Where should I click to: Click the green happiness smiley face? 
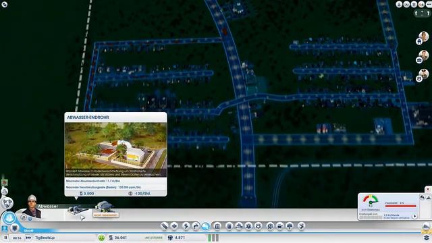(x=101, y=238)
